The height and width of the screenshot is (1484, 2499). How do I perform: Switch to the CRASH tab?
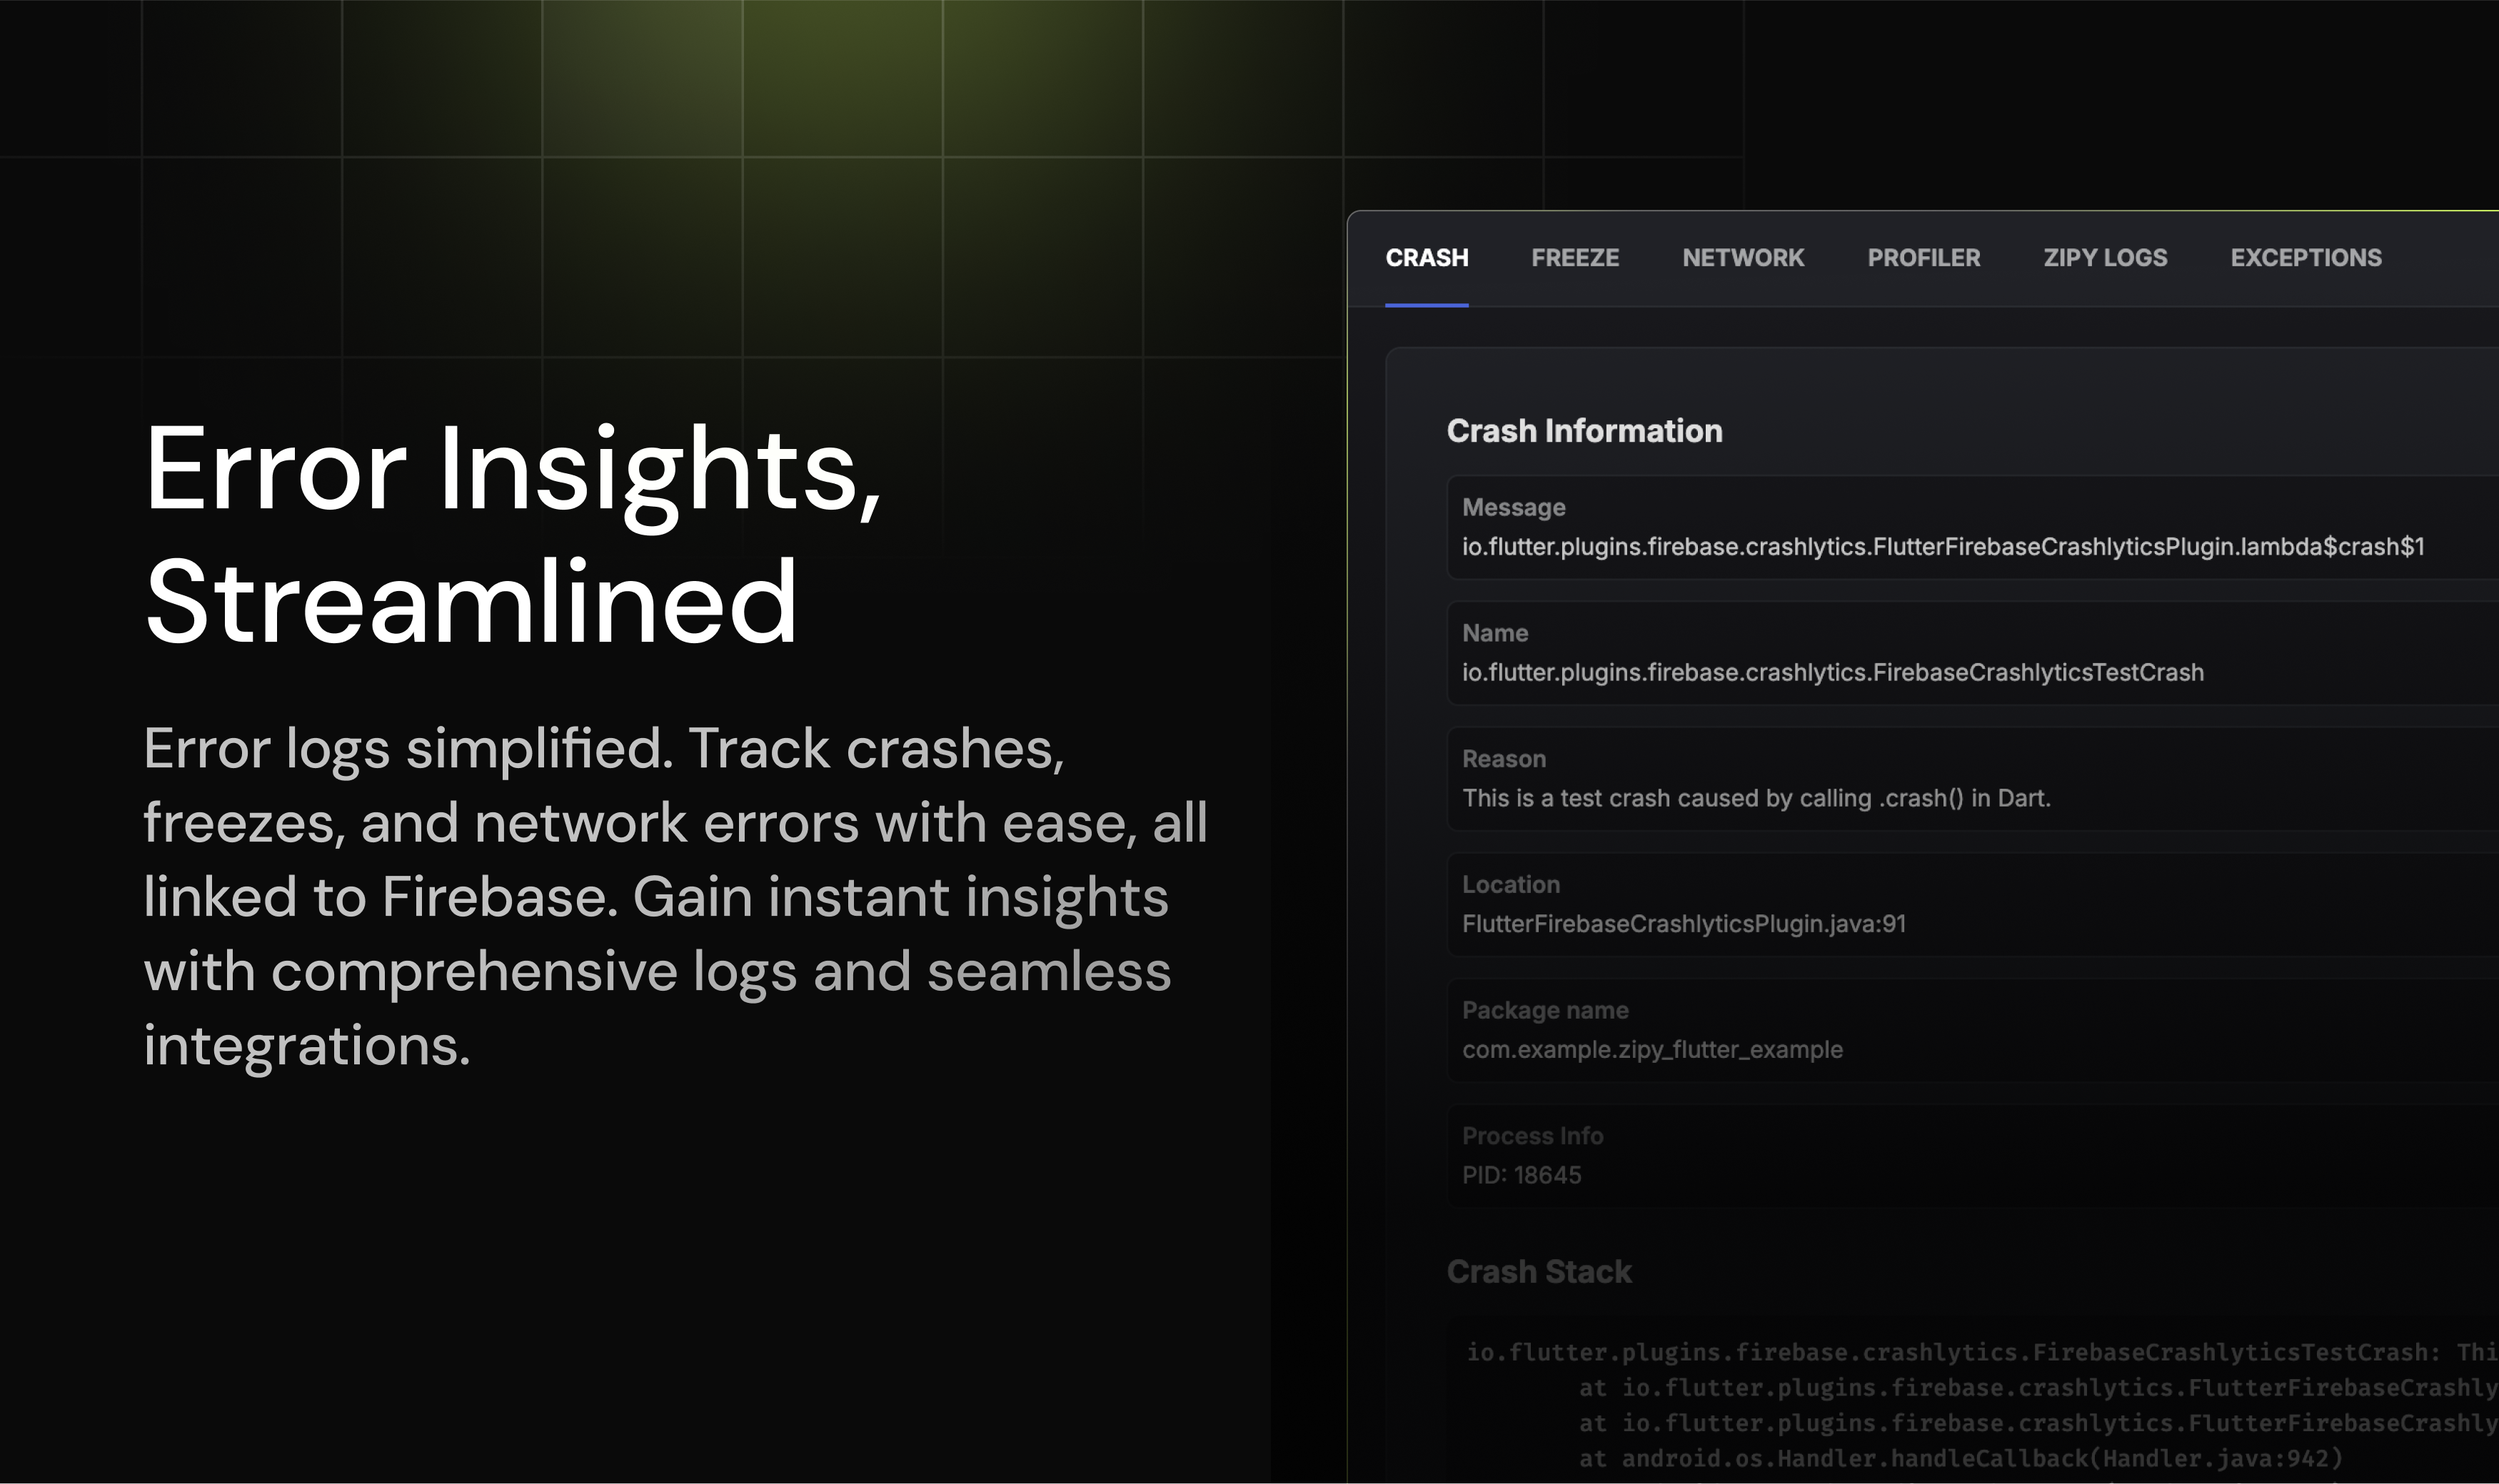click(x=1426, y=258)
